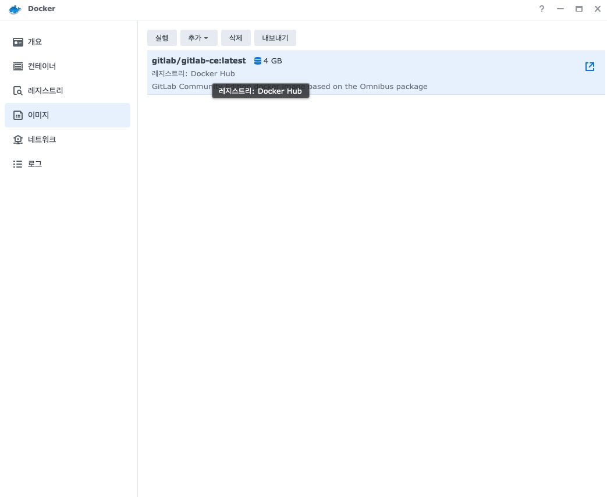Select the 컨테이너 container icon
Screen dimensions: 607x497
click(x=18, y=66)
